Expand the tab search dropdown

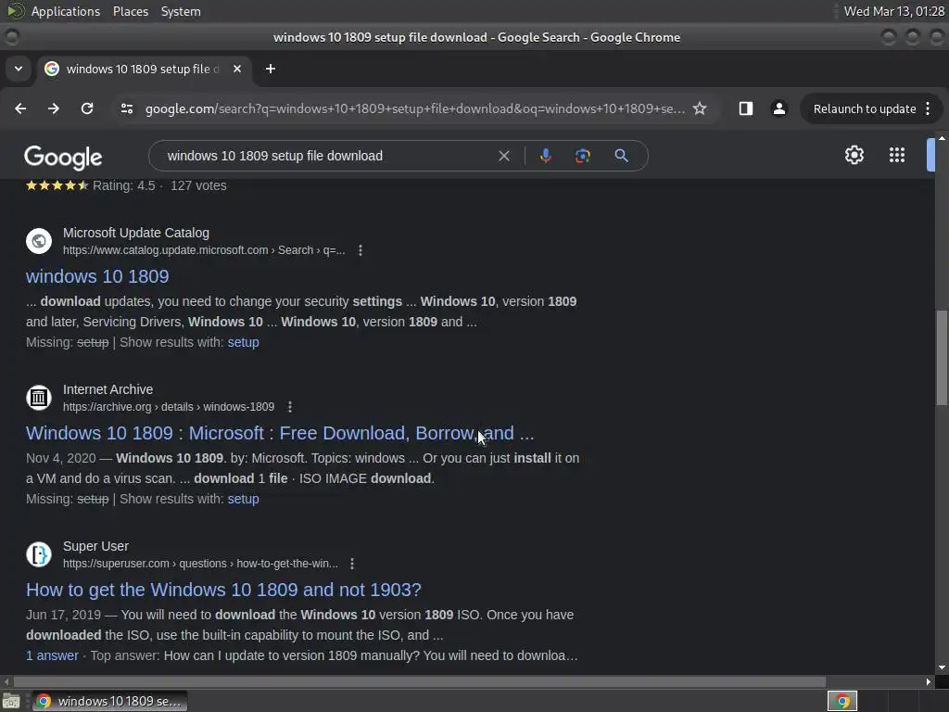coord(19,69)
